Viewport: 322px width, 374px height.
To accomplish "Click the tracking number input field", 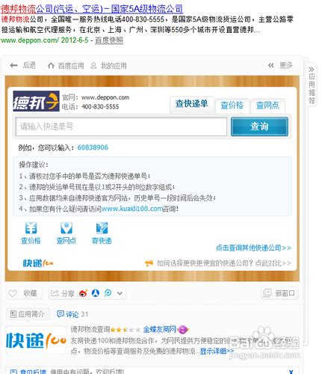I will coord(121,126).
